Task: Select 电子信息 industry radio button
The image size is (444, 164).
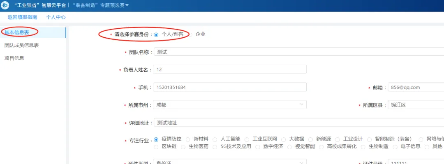Action: (x=395, y=147)
